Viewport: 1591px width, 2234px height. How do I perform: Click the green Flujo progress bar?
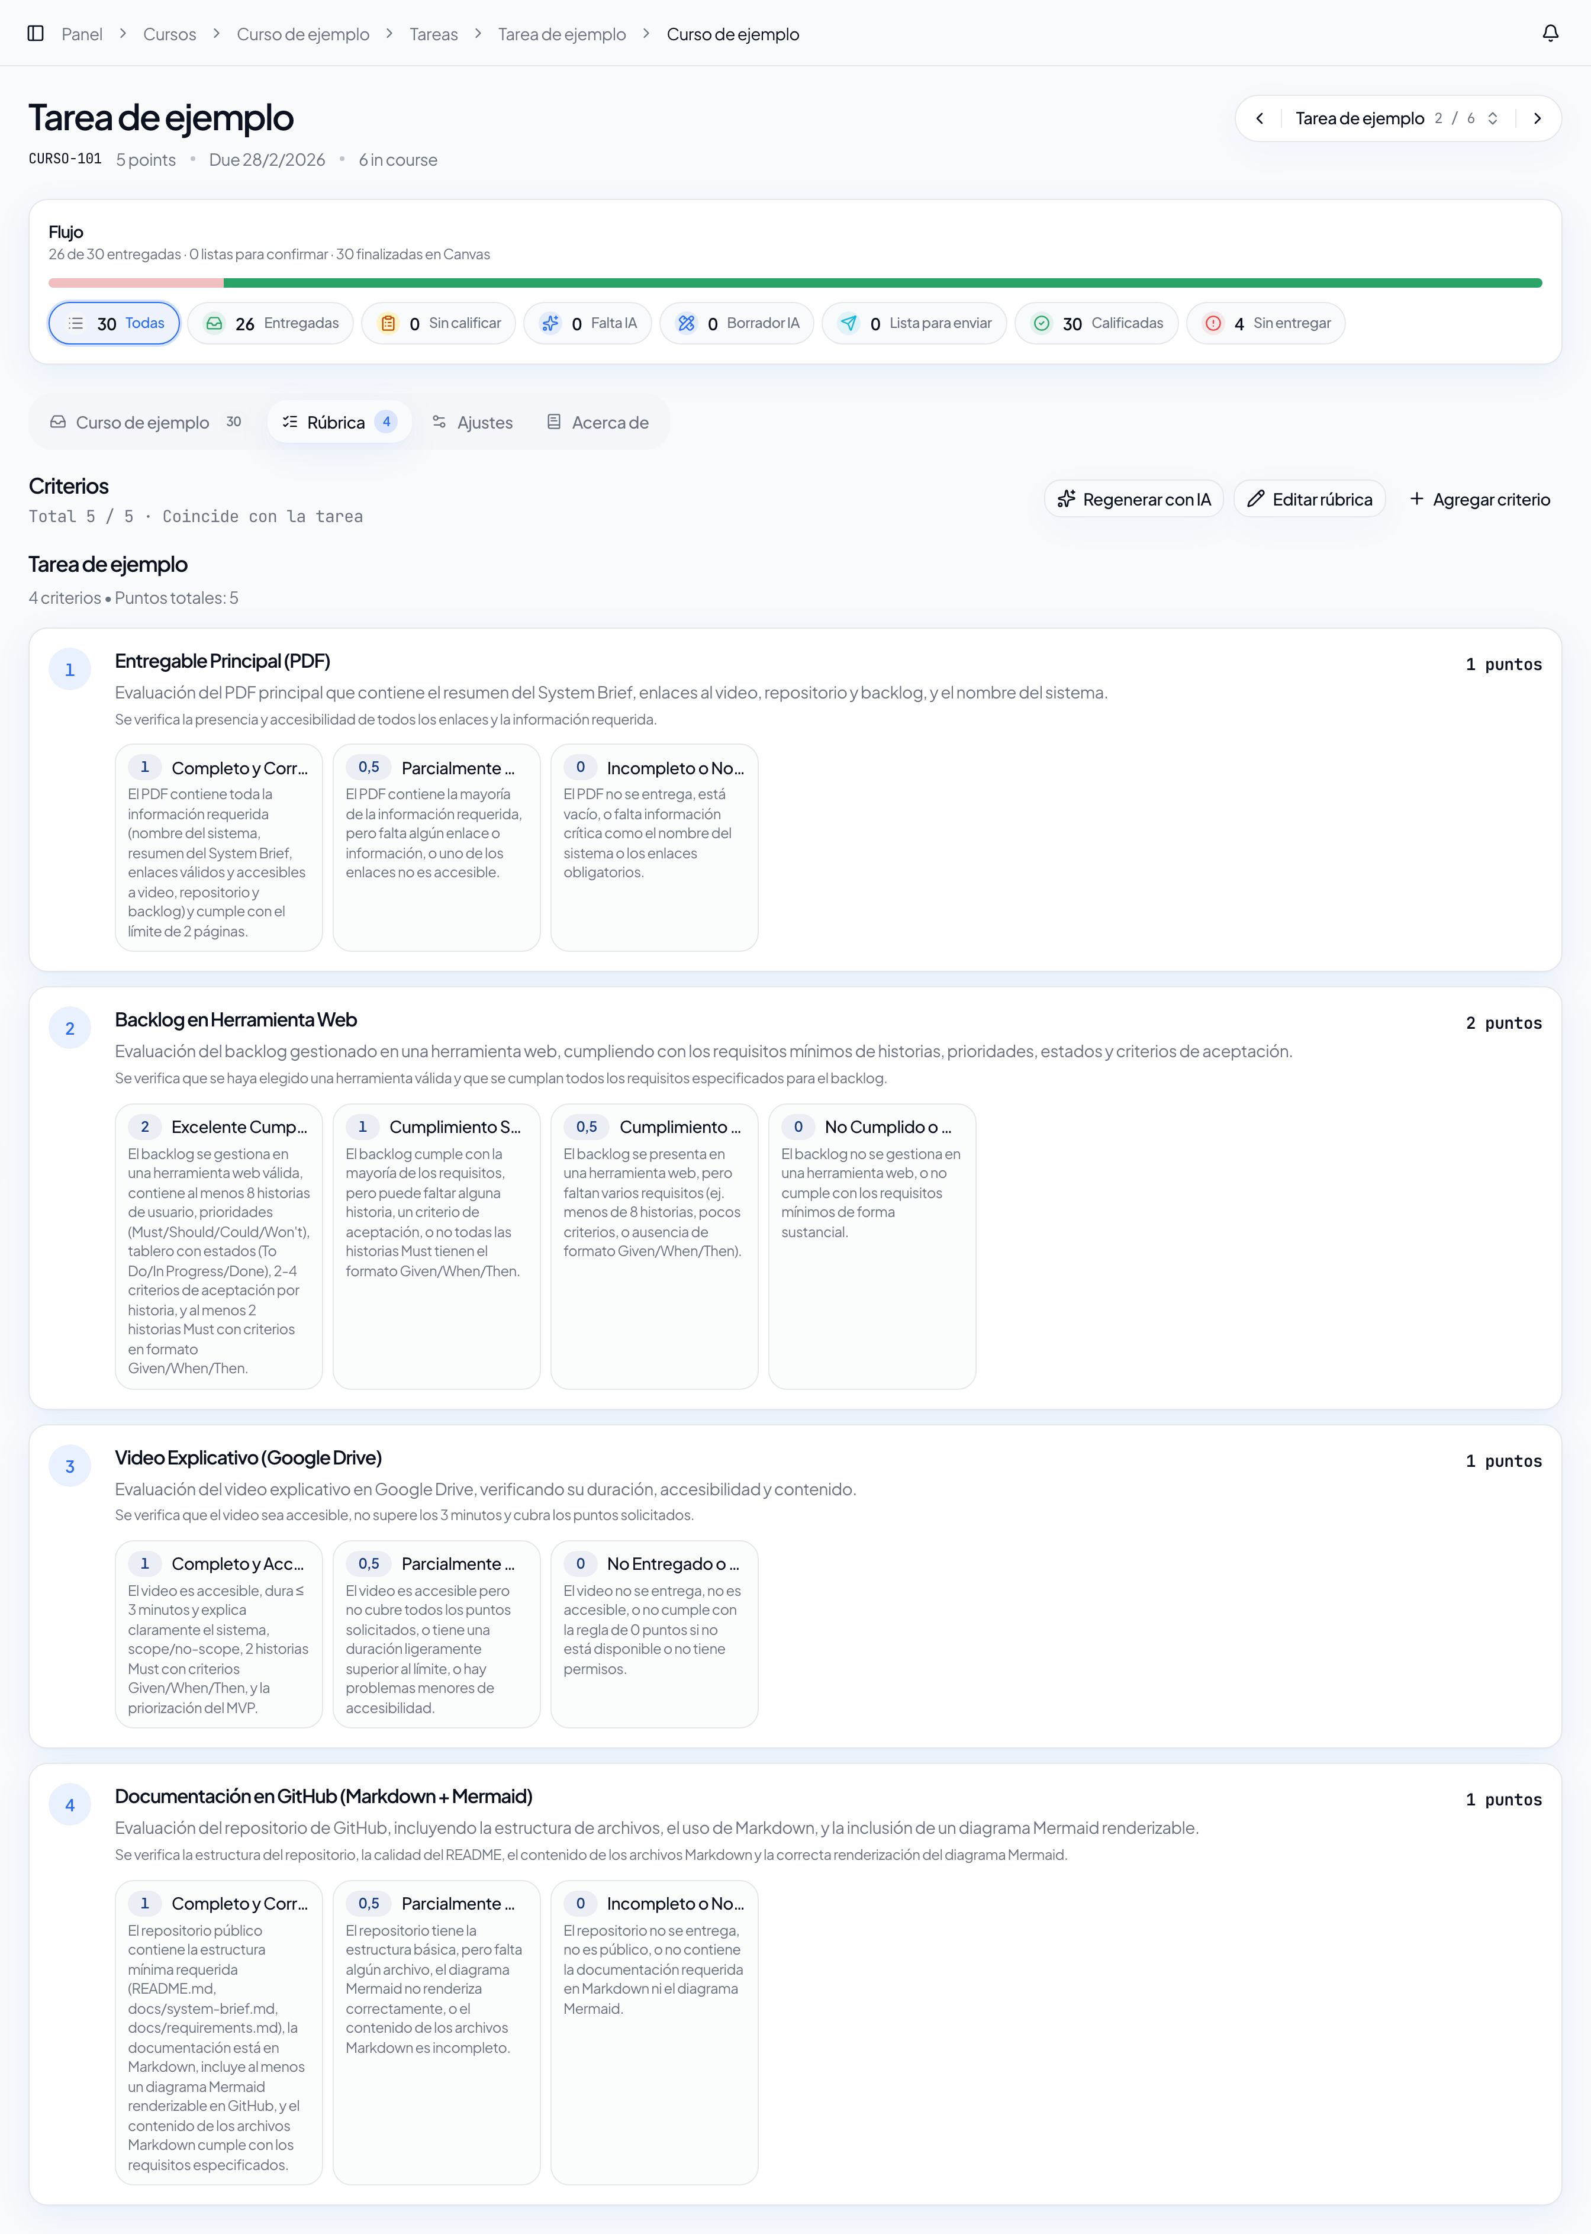pos(883,283)
